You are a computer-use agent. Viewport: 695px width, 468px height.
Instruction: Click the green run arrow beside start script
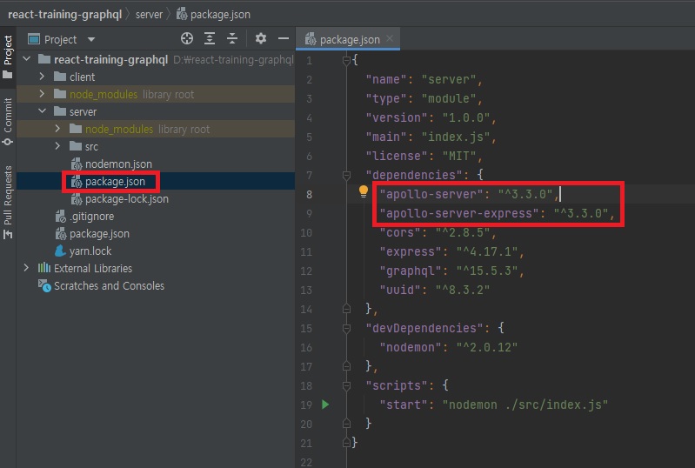(x=325, y=404)
